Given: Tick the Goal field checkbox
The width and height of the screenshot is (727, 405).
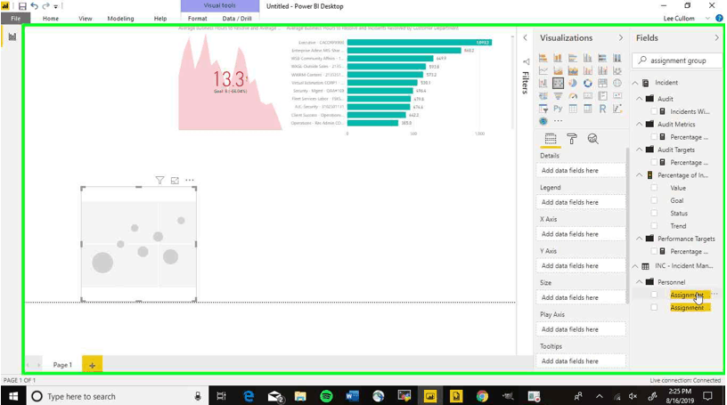Looking at the screenshot, I should 654,200.
